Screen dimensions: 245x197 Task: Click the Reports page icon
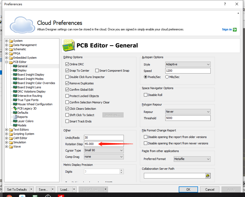point(15,117)
